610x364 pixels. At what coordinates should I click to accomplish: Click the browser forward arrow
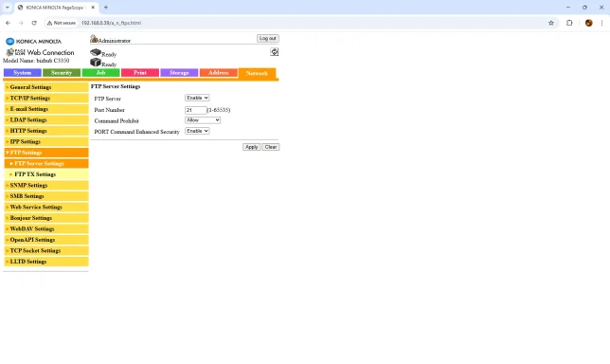(21, 23)
